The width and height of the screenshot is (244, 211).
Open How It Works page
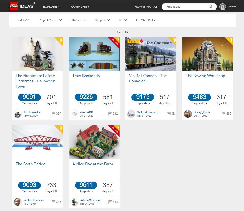(x=146, y=7)
